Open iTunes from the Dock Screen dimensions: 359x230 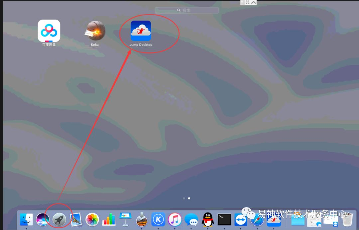coord(175,219)
